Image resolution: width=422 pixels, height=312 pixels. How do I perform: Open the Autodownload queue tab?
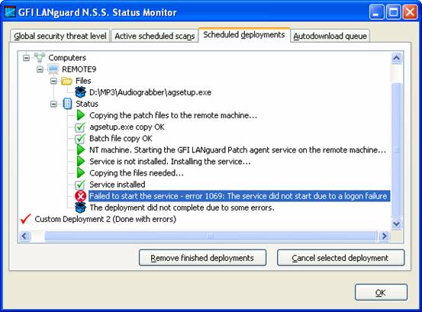point(330,36)
